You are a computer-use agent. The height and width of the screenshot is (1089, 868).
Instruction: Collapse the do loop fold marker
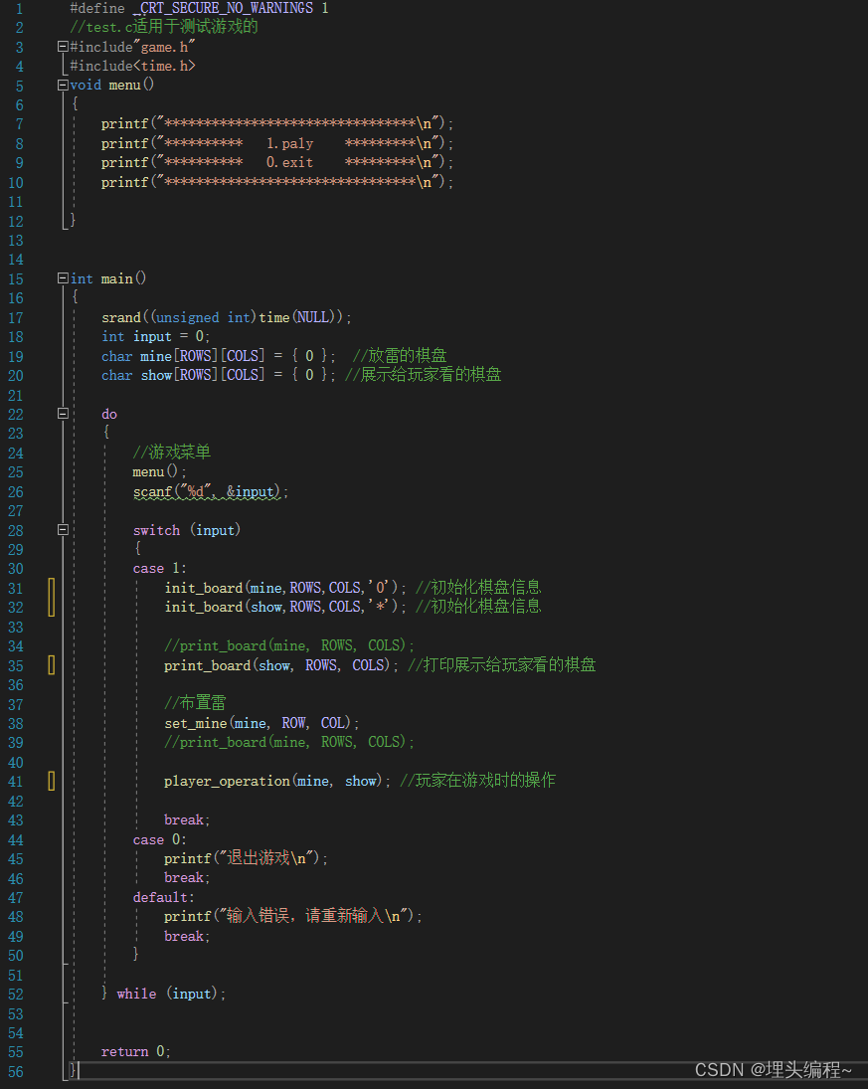click(63, 414)
